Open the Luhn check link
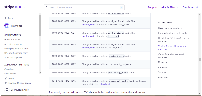202x96 pixels. click(104, 84)
